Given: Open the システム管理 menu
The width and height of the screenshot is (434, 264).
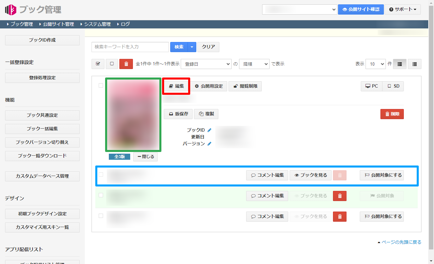Looking at the screenshot, I should coord(97,24).
